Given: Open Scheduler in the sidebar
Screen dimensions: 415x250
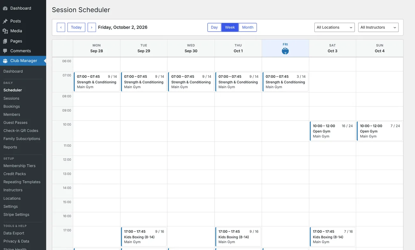Looking at the screenshot, I should tap(13, 90).
